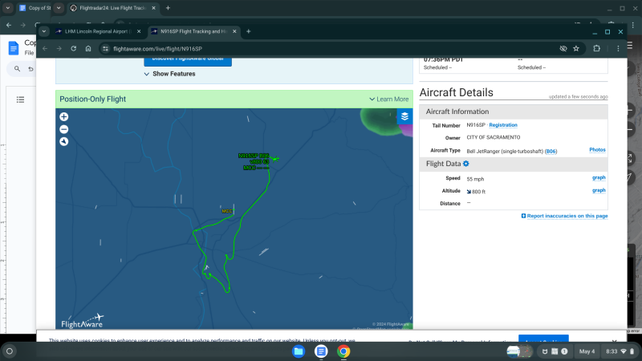642x361 pixels.
Task: Go to the browser home page icon
Action: pyautogui.click(x=88, y=49)
